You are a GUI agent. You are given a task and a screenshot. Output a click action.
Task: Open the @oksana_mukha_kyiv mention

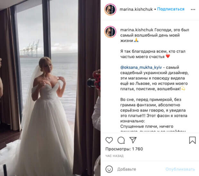pos(141,67)
